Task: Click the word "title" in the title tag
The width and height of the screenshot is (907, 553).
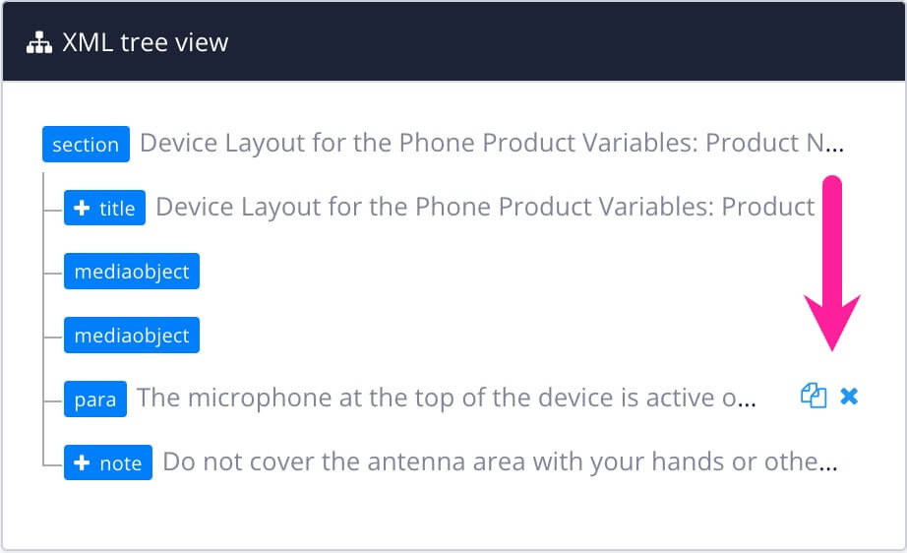Action: (x=117, y=209)
